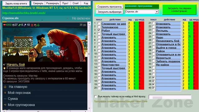The height and width of the screenshot is (112, 199).
Task: Click the html phrase input field
Action: [170, 97]
